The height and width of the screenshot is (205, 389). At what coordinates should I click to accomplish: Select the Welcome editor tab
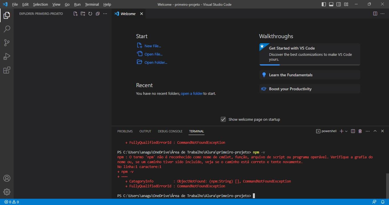point(128,14)
